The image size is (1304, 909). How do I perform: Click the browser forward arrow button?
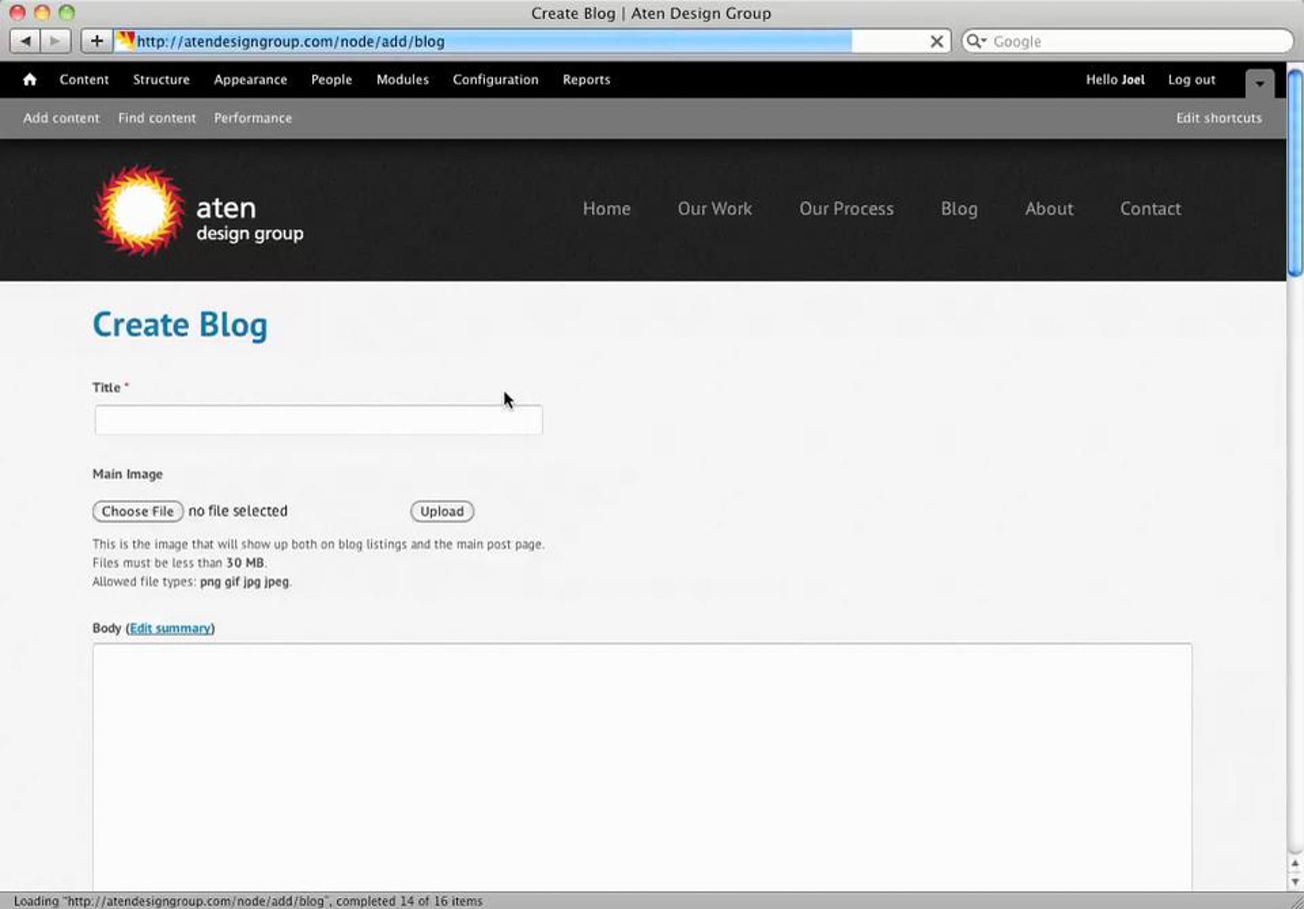pyautogui.click(x=55, y=41)
